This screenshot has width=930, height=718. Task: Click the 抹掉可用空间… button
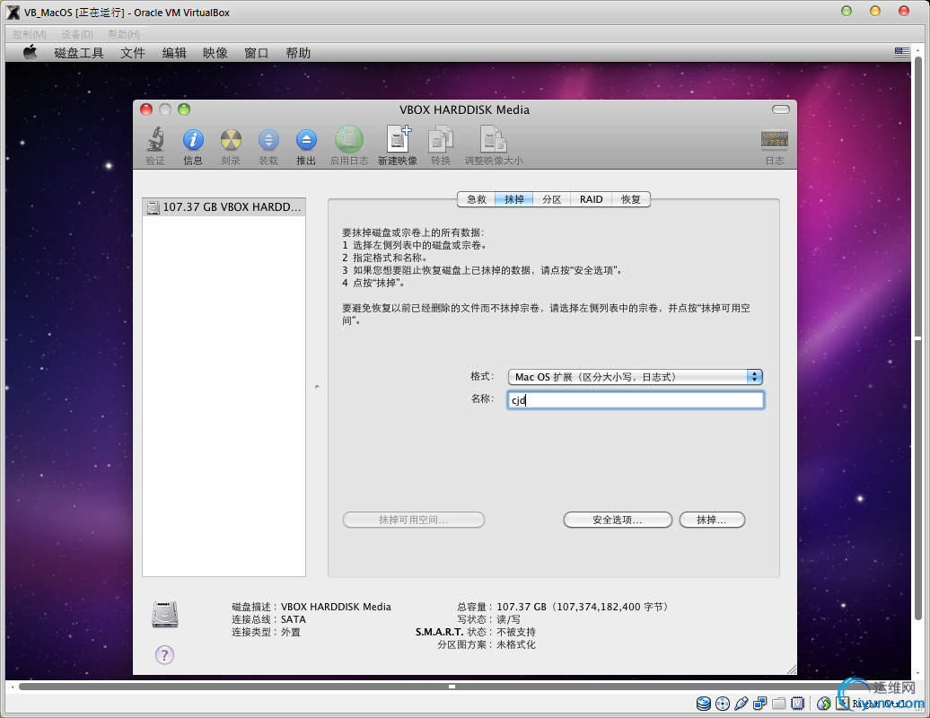[414, 520]
